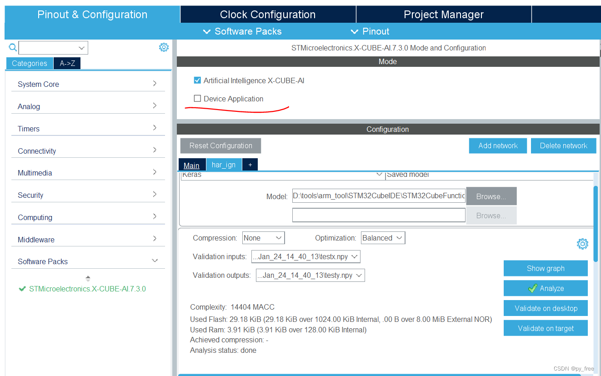Click Browse for the model file

[491, 196]
